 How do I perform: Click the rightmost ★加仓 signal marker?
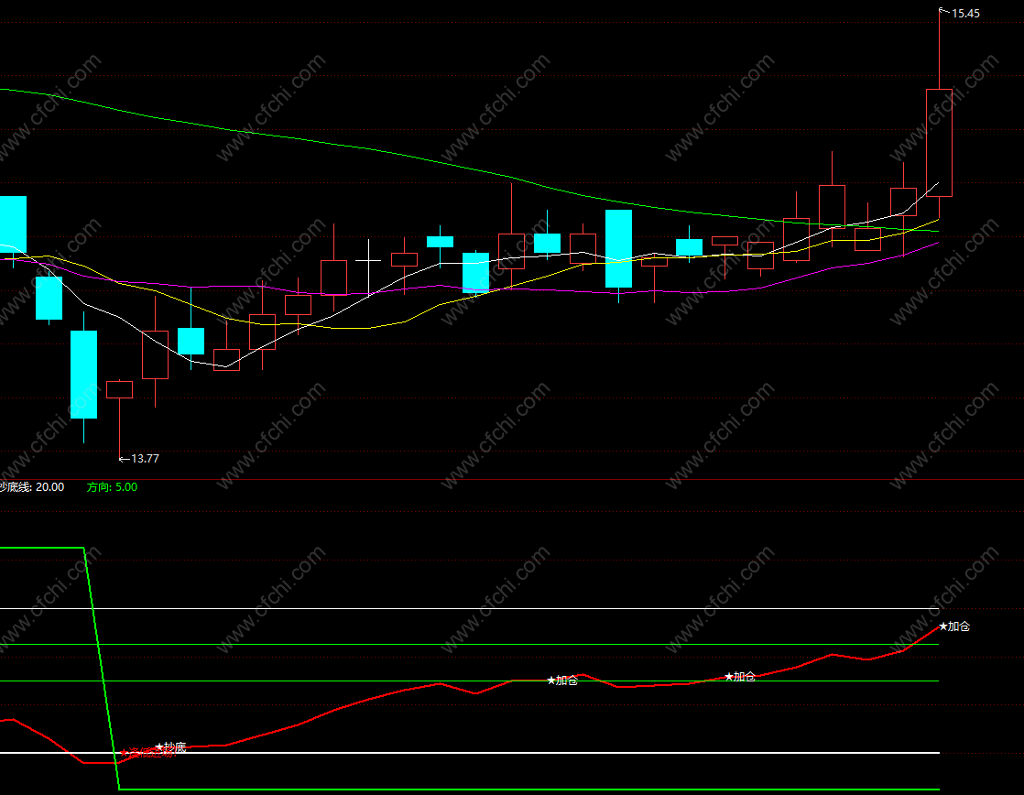pyautogui.click(x=954, y=626)
